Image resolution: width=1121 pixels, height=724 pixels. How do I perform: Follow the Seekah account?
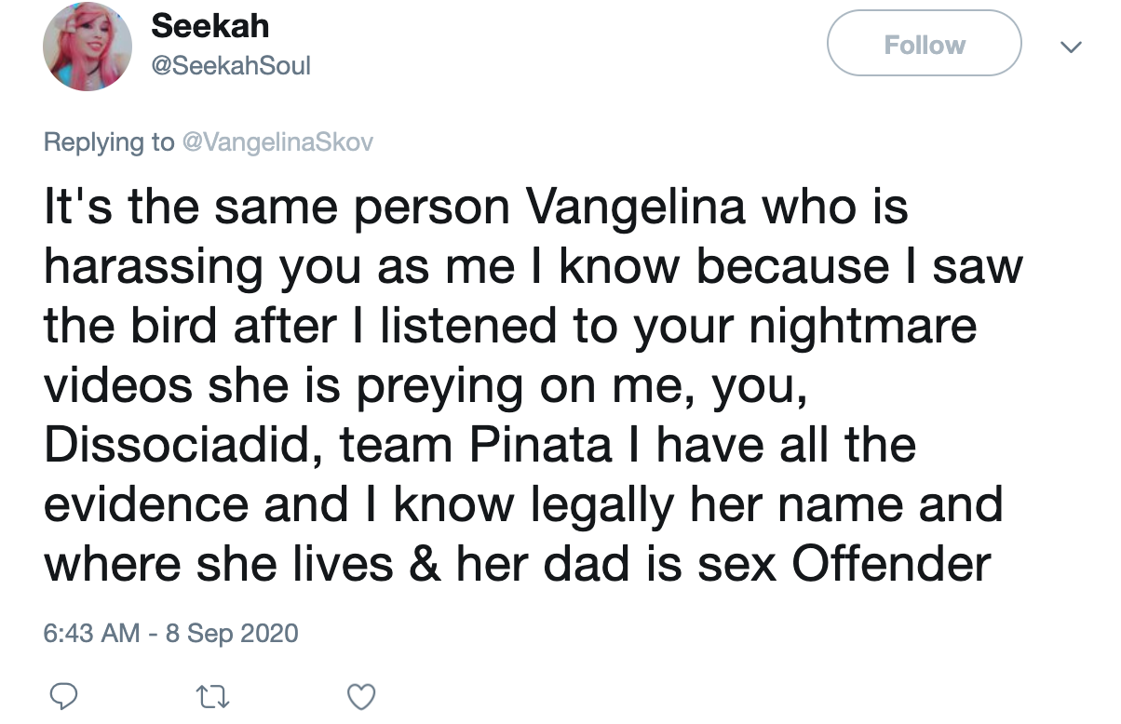click(x=924, y=44)
